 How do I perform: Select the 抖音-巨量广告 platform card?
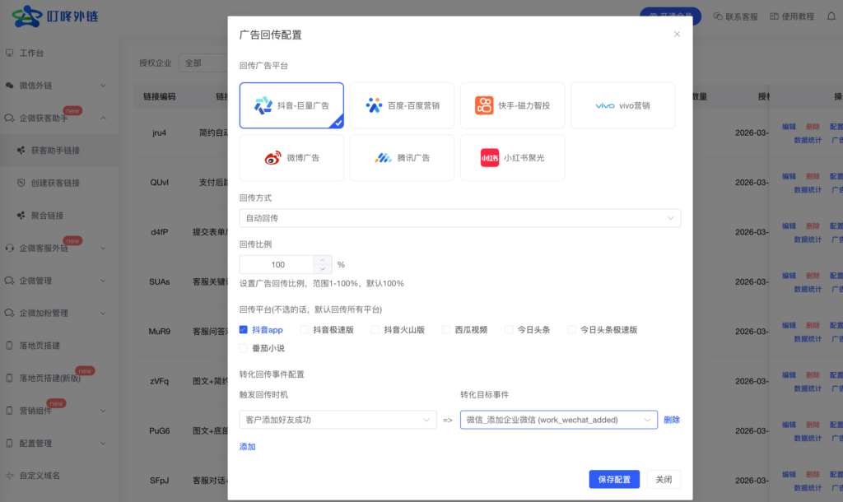point(291,105)
